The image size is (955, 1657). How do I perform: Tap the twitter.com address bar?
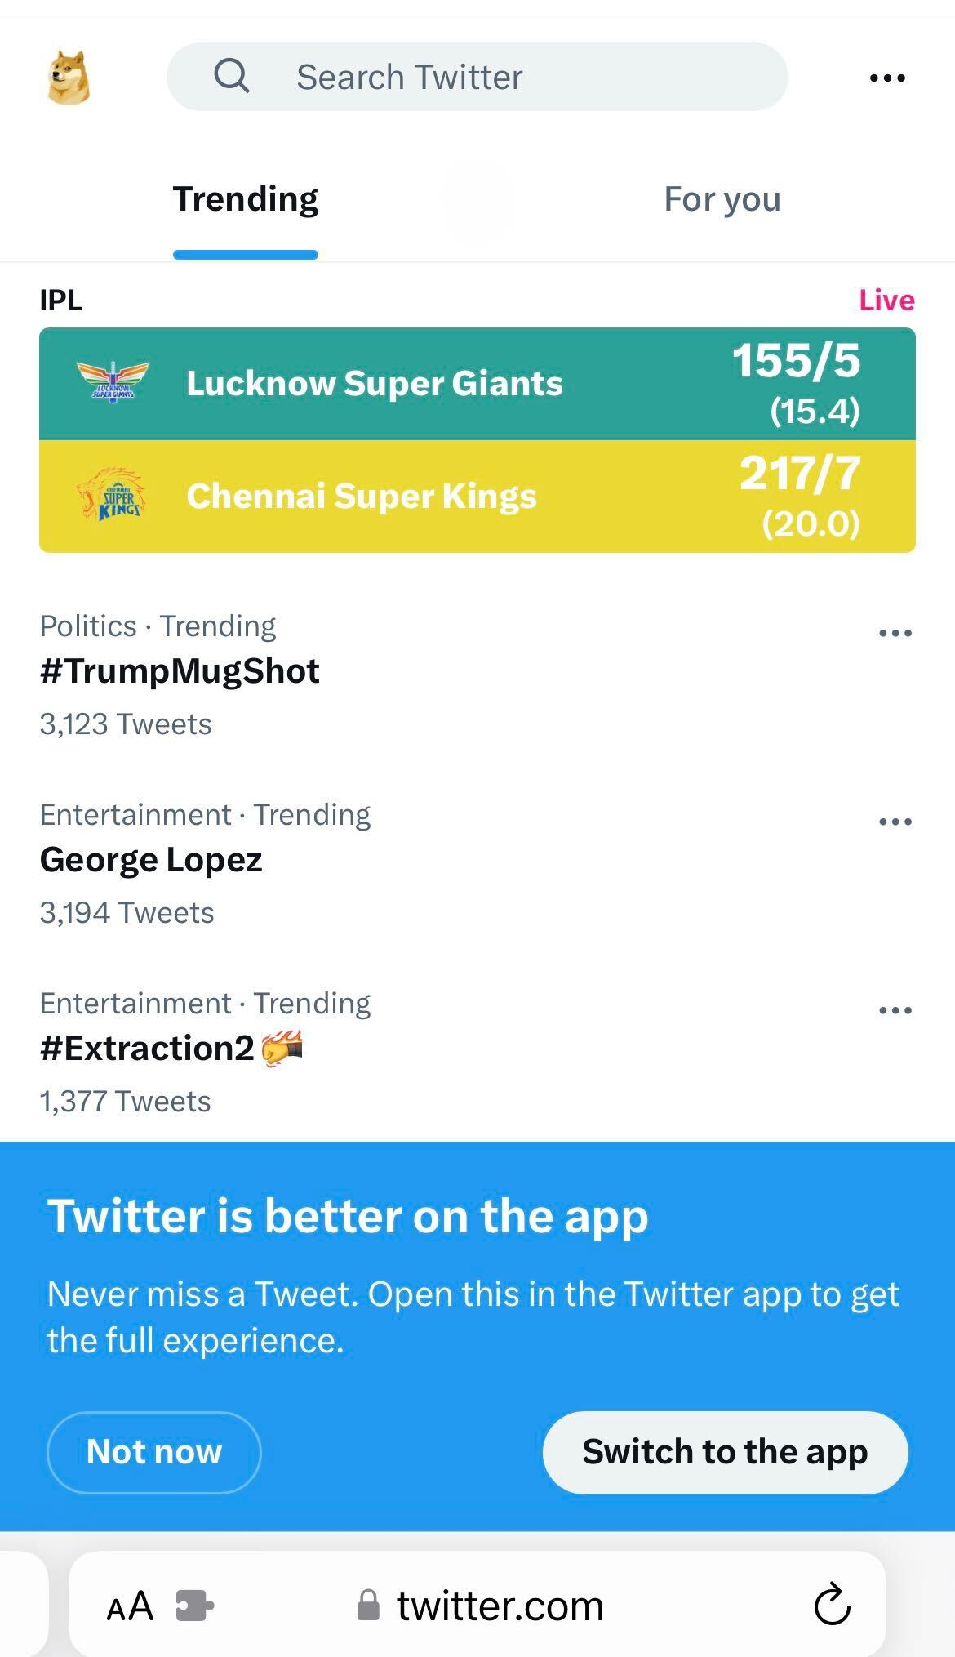tap(498, 1606)
